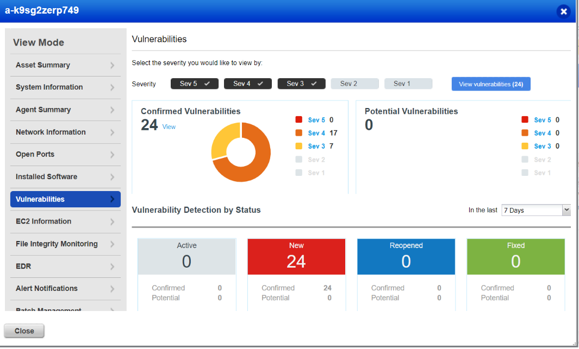This screenshot has width=579, height=349.
Task: Select Asset Summary in the View Mode sidebar
Action: point(42,65)
